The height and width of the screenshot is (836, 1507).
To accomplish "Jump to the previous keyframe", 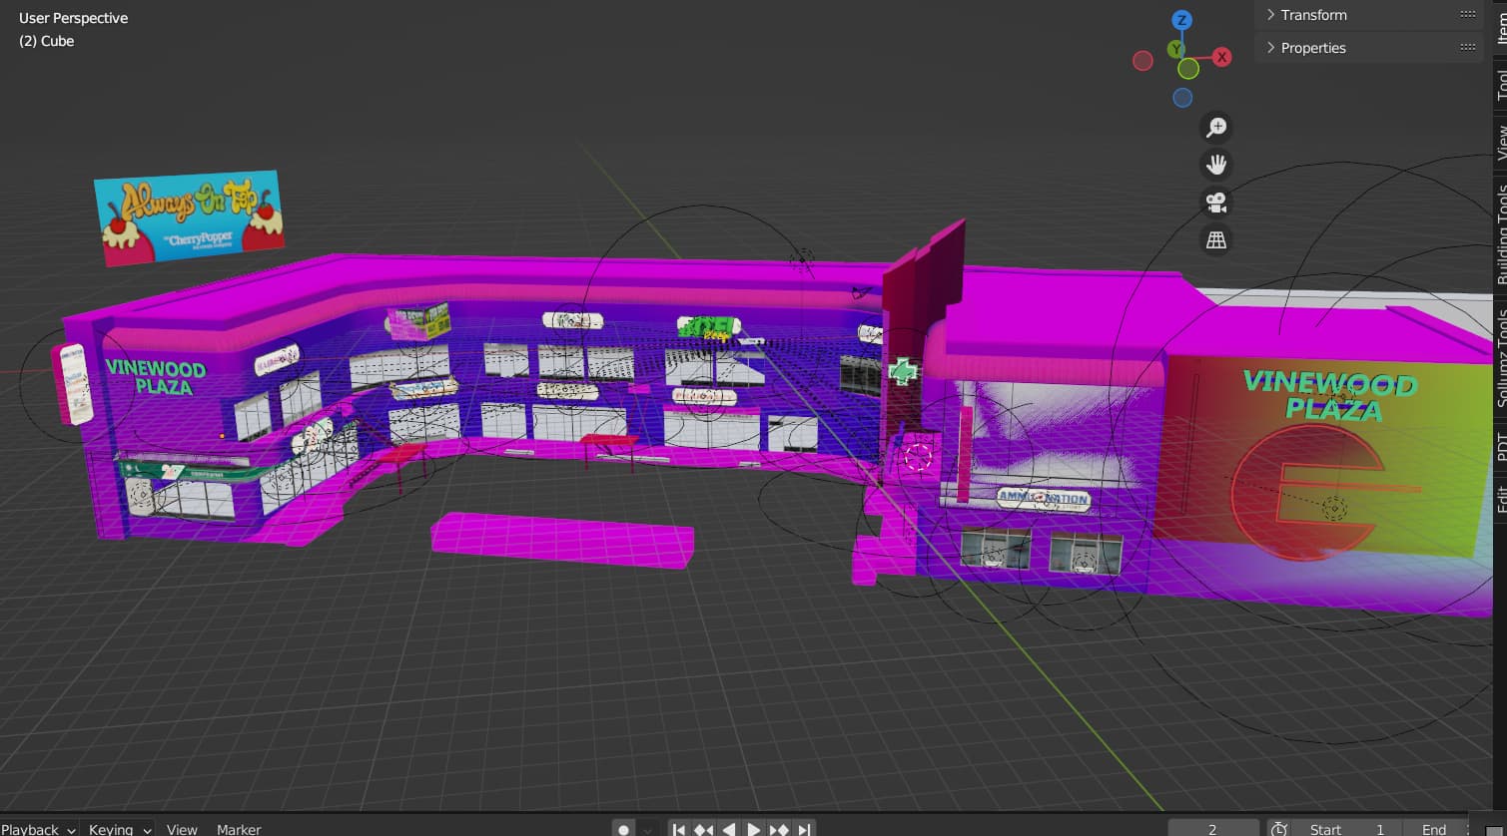I will click(704, 829).
